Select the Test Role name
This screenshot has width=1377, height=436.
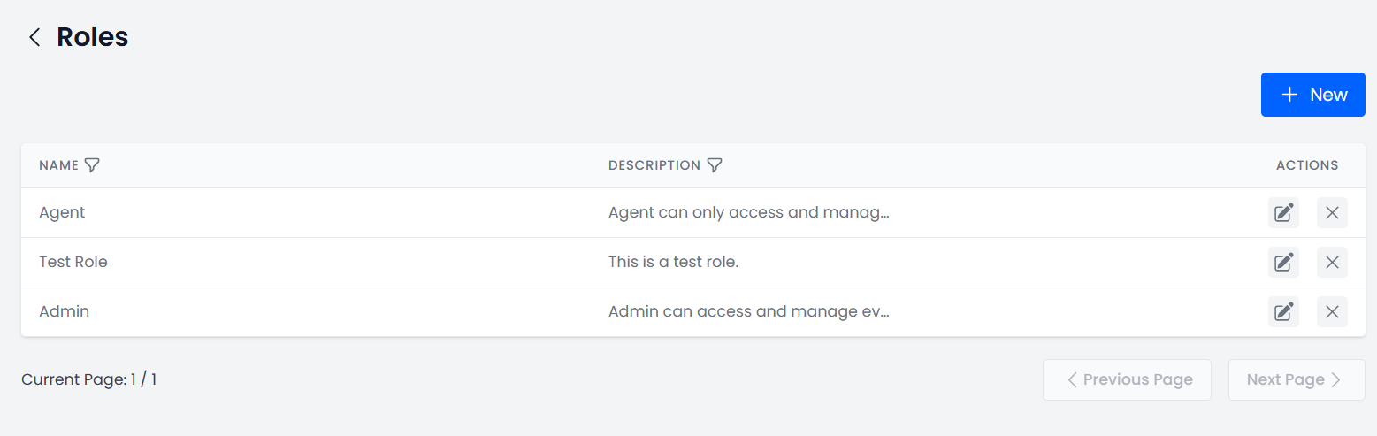[x=73, y=263]
